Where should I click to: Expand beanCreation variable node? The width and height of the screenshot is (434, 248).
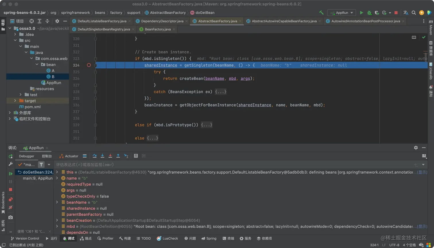click(x=57, y=220)
